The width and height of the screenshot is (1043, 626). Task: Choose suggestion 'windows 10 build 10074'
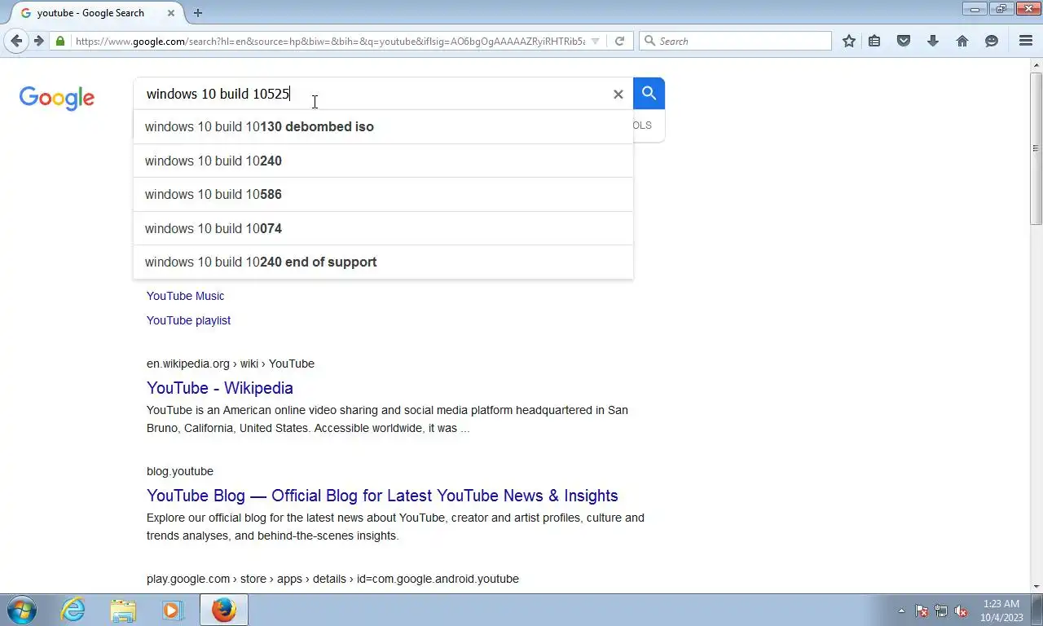(x=383, y=228)
